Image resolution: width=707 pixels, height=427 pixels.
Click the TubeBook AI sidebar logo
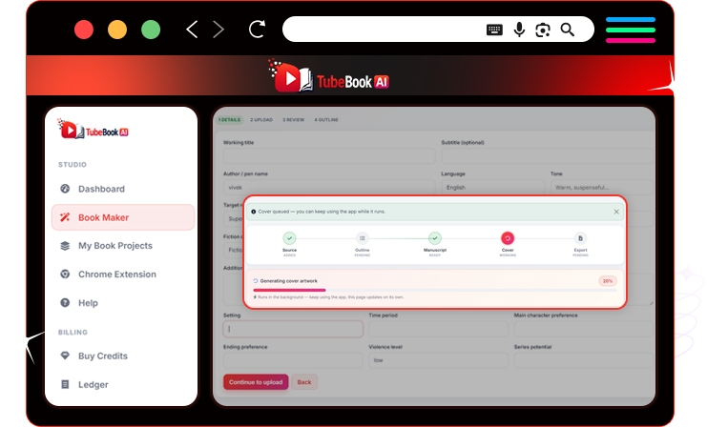click(94, 130)
